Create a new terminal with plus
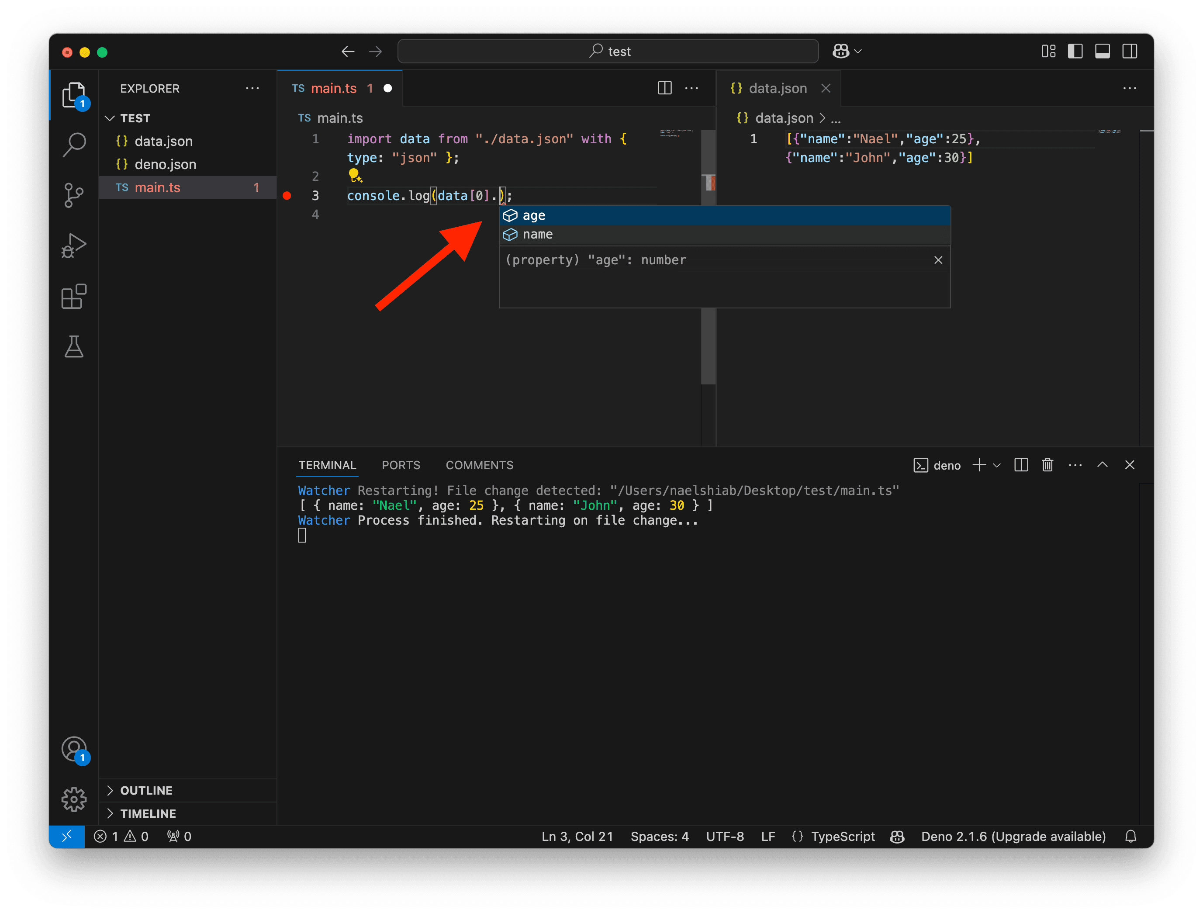 [x=979, y=465]
